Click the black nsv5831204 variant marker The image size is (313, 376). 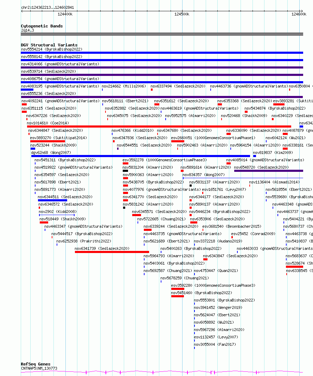(x=125, y=171)
